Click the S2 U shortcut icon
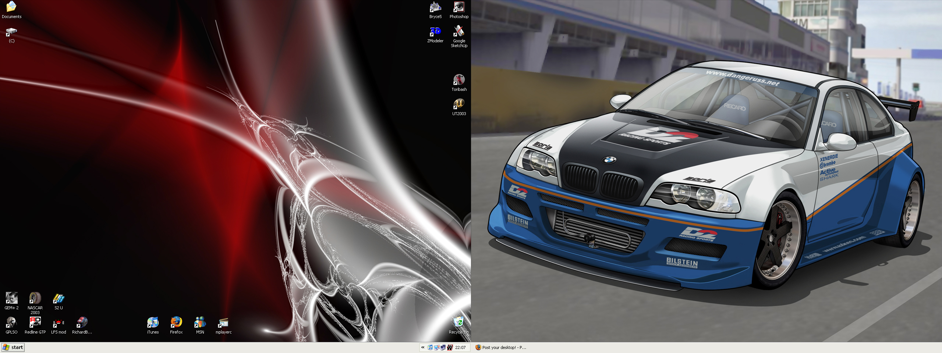942x353 pixels. (59, 301)
